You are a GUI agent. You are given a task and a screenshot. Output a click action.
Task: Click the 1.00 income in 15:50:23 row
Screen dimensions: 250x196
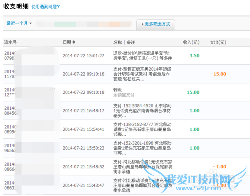click(195, 148)
